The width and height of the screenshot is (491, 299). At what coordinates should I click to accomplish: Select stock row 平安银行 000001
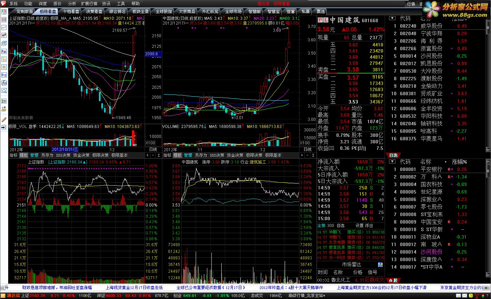[437, 169]
